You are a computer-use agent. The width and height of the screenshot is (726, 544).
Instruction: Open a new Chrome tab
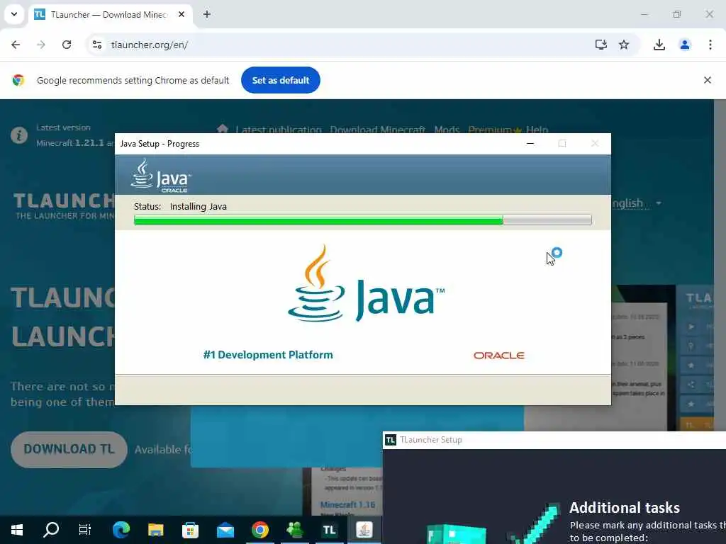coord(207,14)
